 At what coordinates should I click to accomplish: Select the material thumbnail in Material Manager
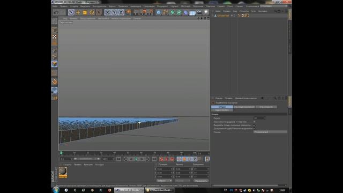pyautogui.click(x=63, y=172)
